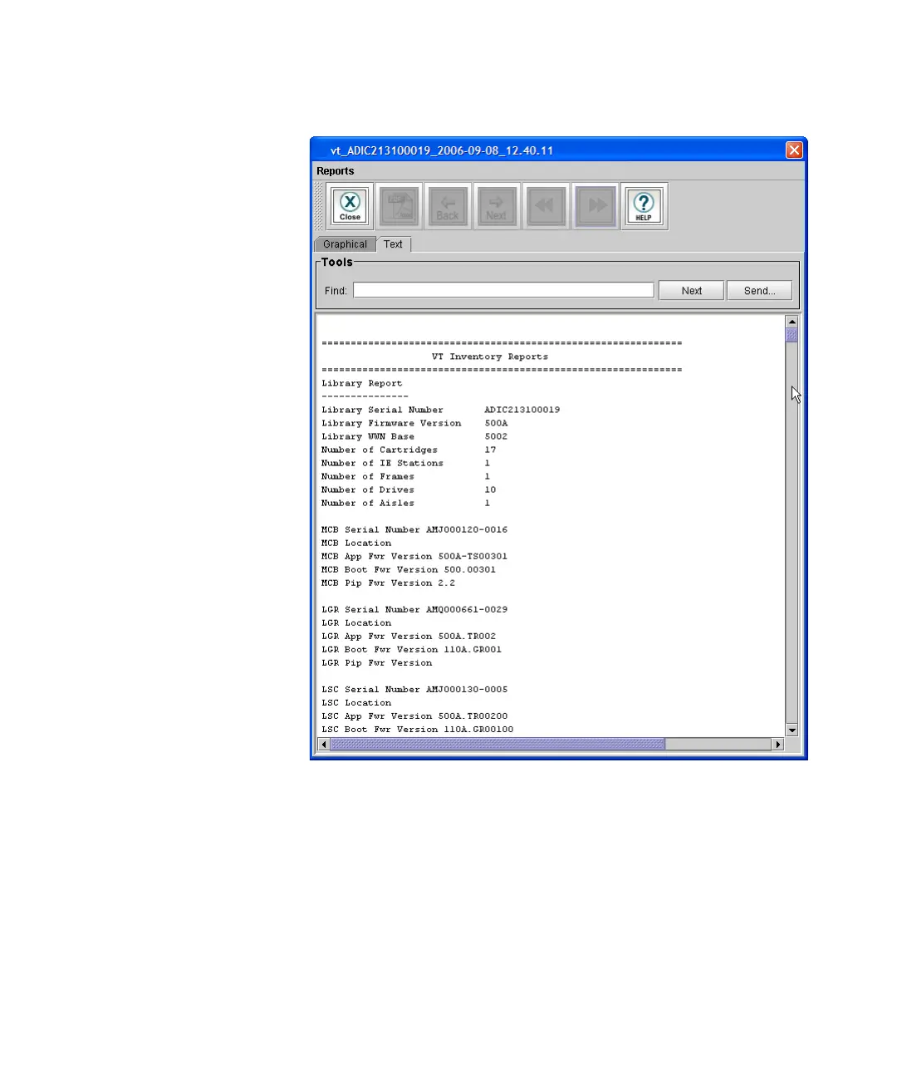
Task: Click "LGR Boot Fwr Version 110A.GR001" line
Action: click(x=412, y=649)
